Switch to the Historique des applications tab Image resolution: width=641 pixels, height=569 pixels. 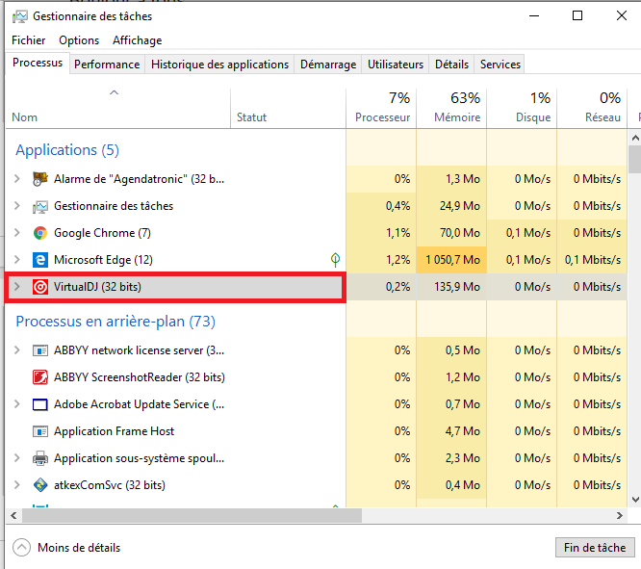220,65
